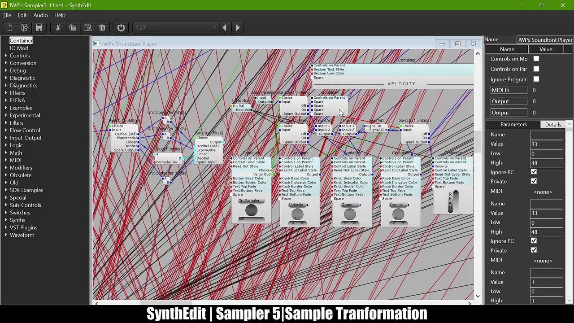Click the Range knob in the patch
This screenshot has width=574, height=323.
coord(349,215)
